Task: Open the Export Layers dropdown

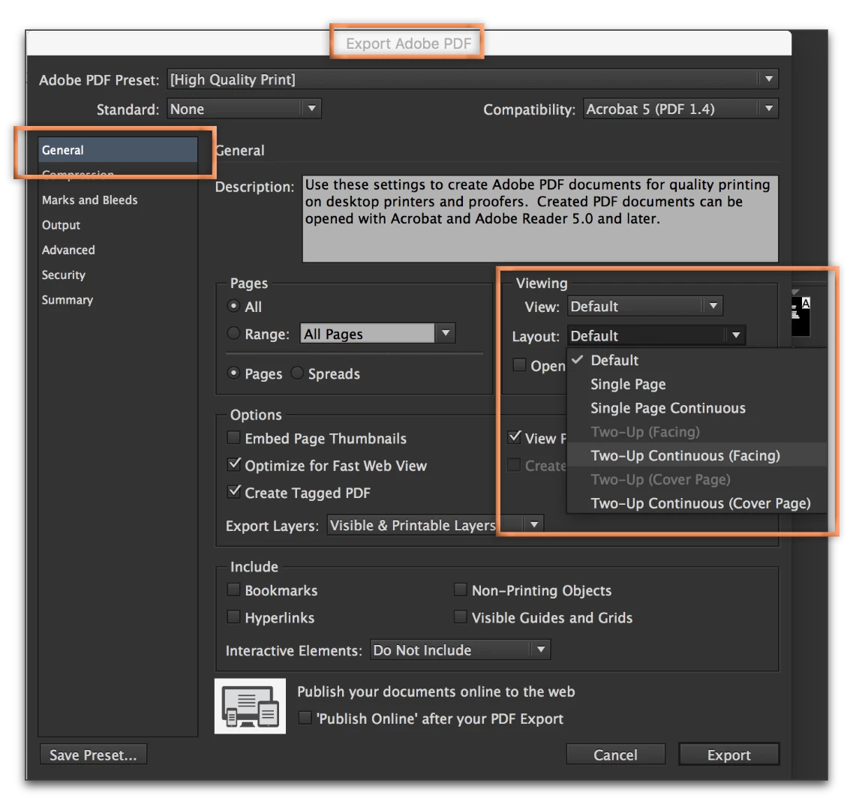Action: pos(434,525)
